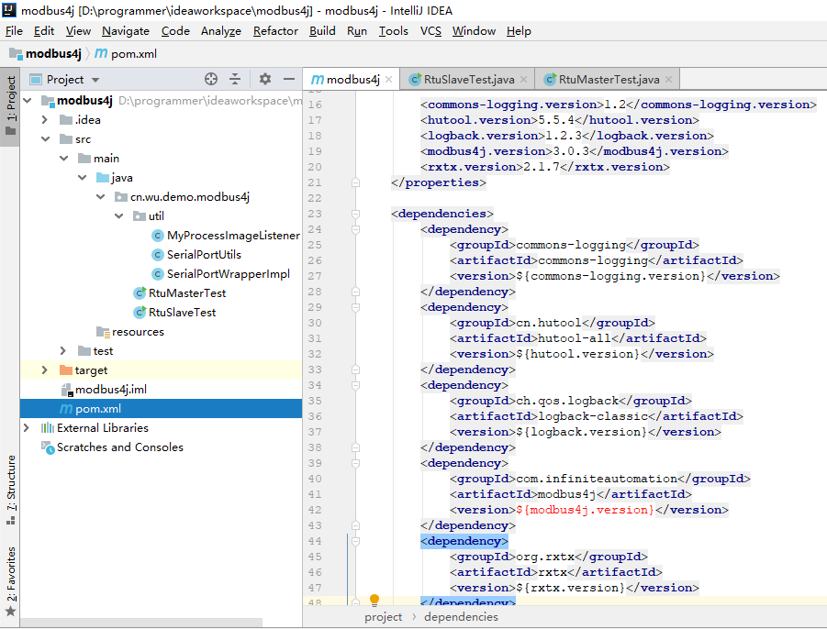This screenshot has width=827, height=629.
Task: Expand the target folder
Action: (x=45, y=370)
